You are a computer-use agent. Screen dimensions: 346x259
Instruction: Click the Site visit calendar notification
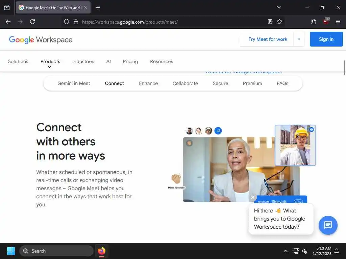[x=280, y=199]
